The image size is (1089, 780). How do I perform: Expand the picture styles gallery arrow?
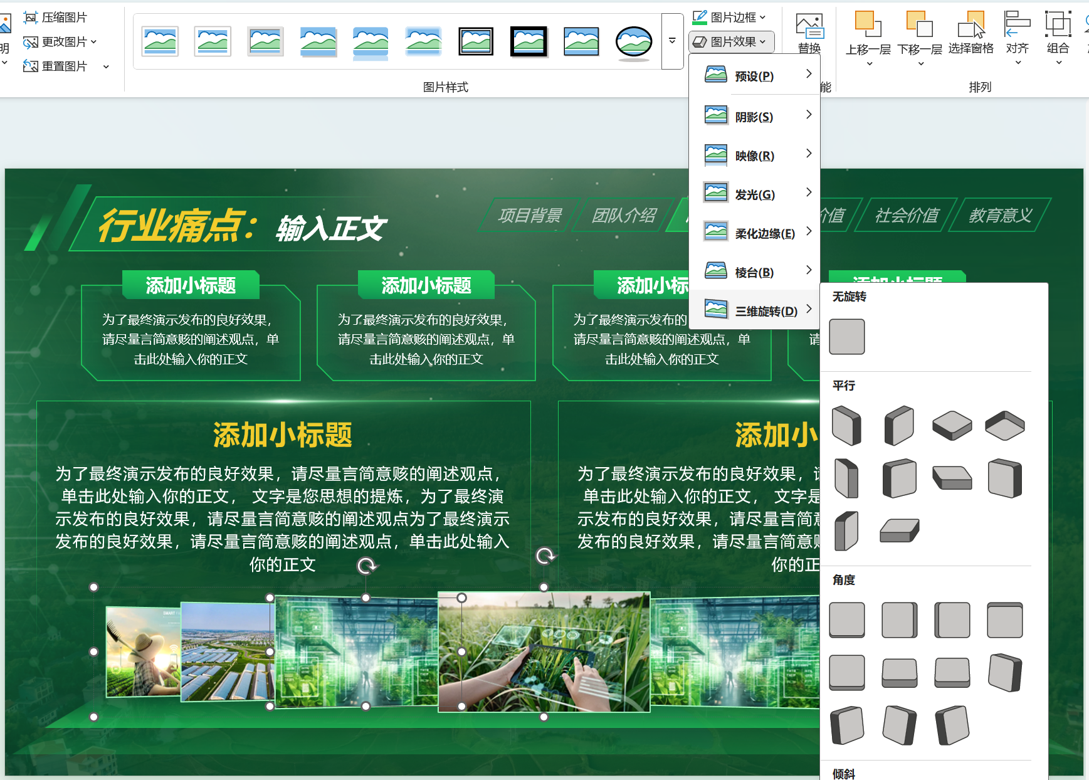coord(671,40)
